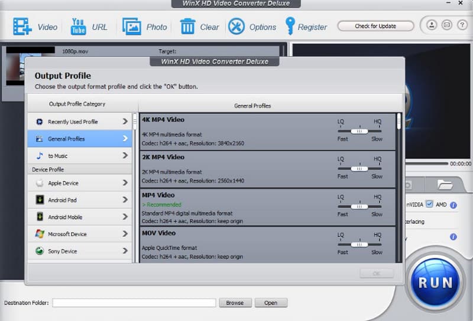
Task: Expand General Profiles chevron
Action: [x=125, y=139]
